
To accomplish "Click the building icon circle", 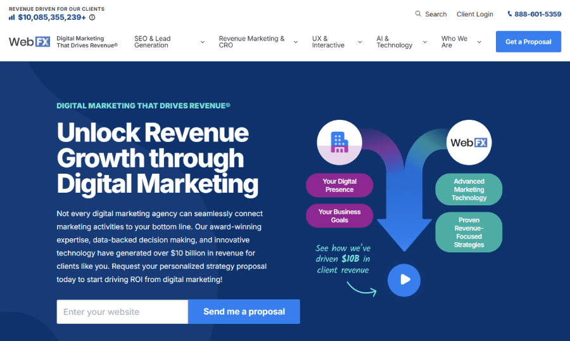I will click(339, 143).
